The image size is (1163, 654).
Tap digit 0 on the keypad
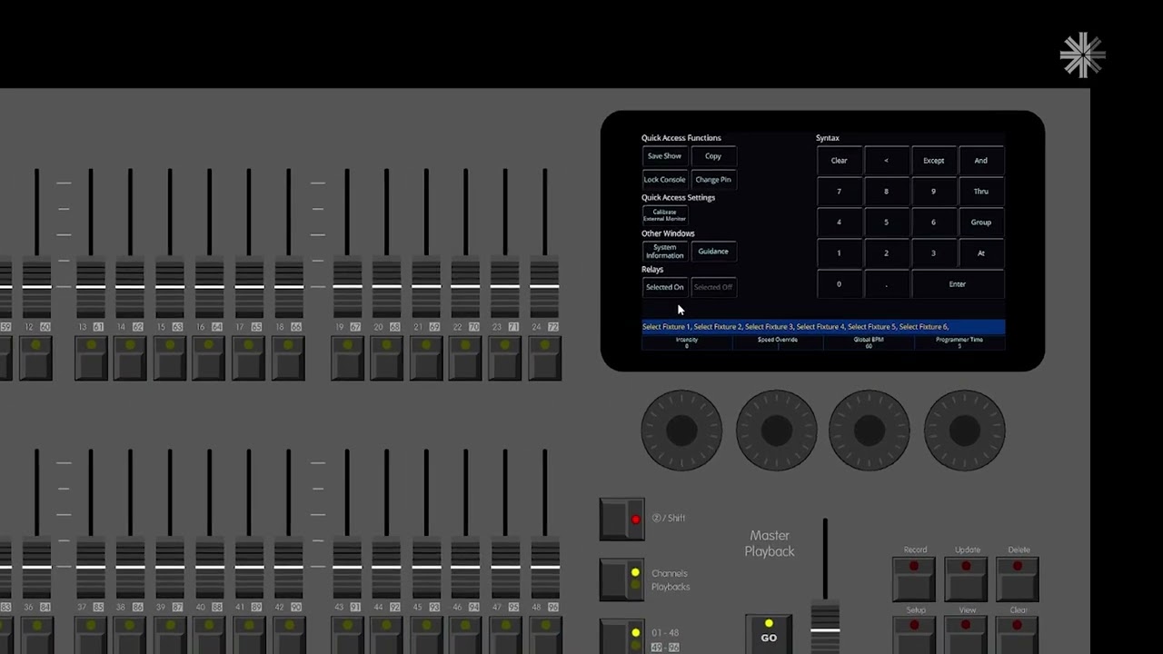click(x=839, y=284)
